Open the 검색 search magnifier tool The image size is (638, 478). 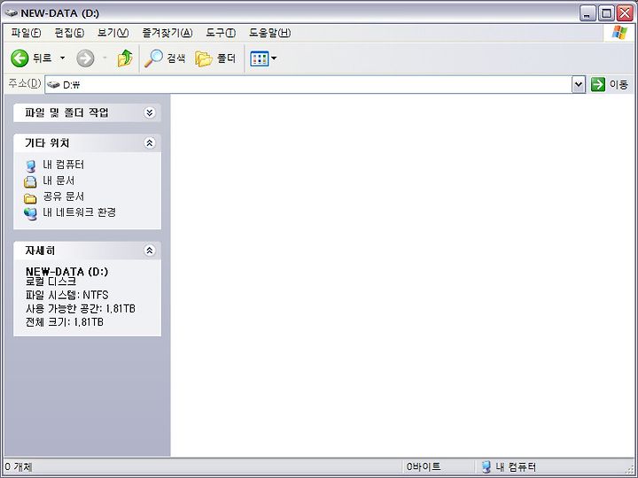pos(165,58)
